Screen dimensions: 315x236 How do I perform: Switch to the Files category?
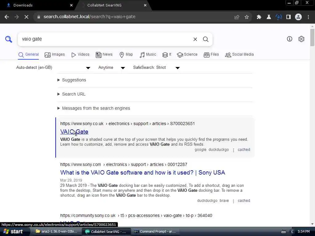pos(211,55)
